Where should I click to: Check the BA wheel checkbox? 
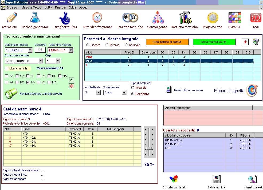[x=6, y=76]
